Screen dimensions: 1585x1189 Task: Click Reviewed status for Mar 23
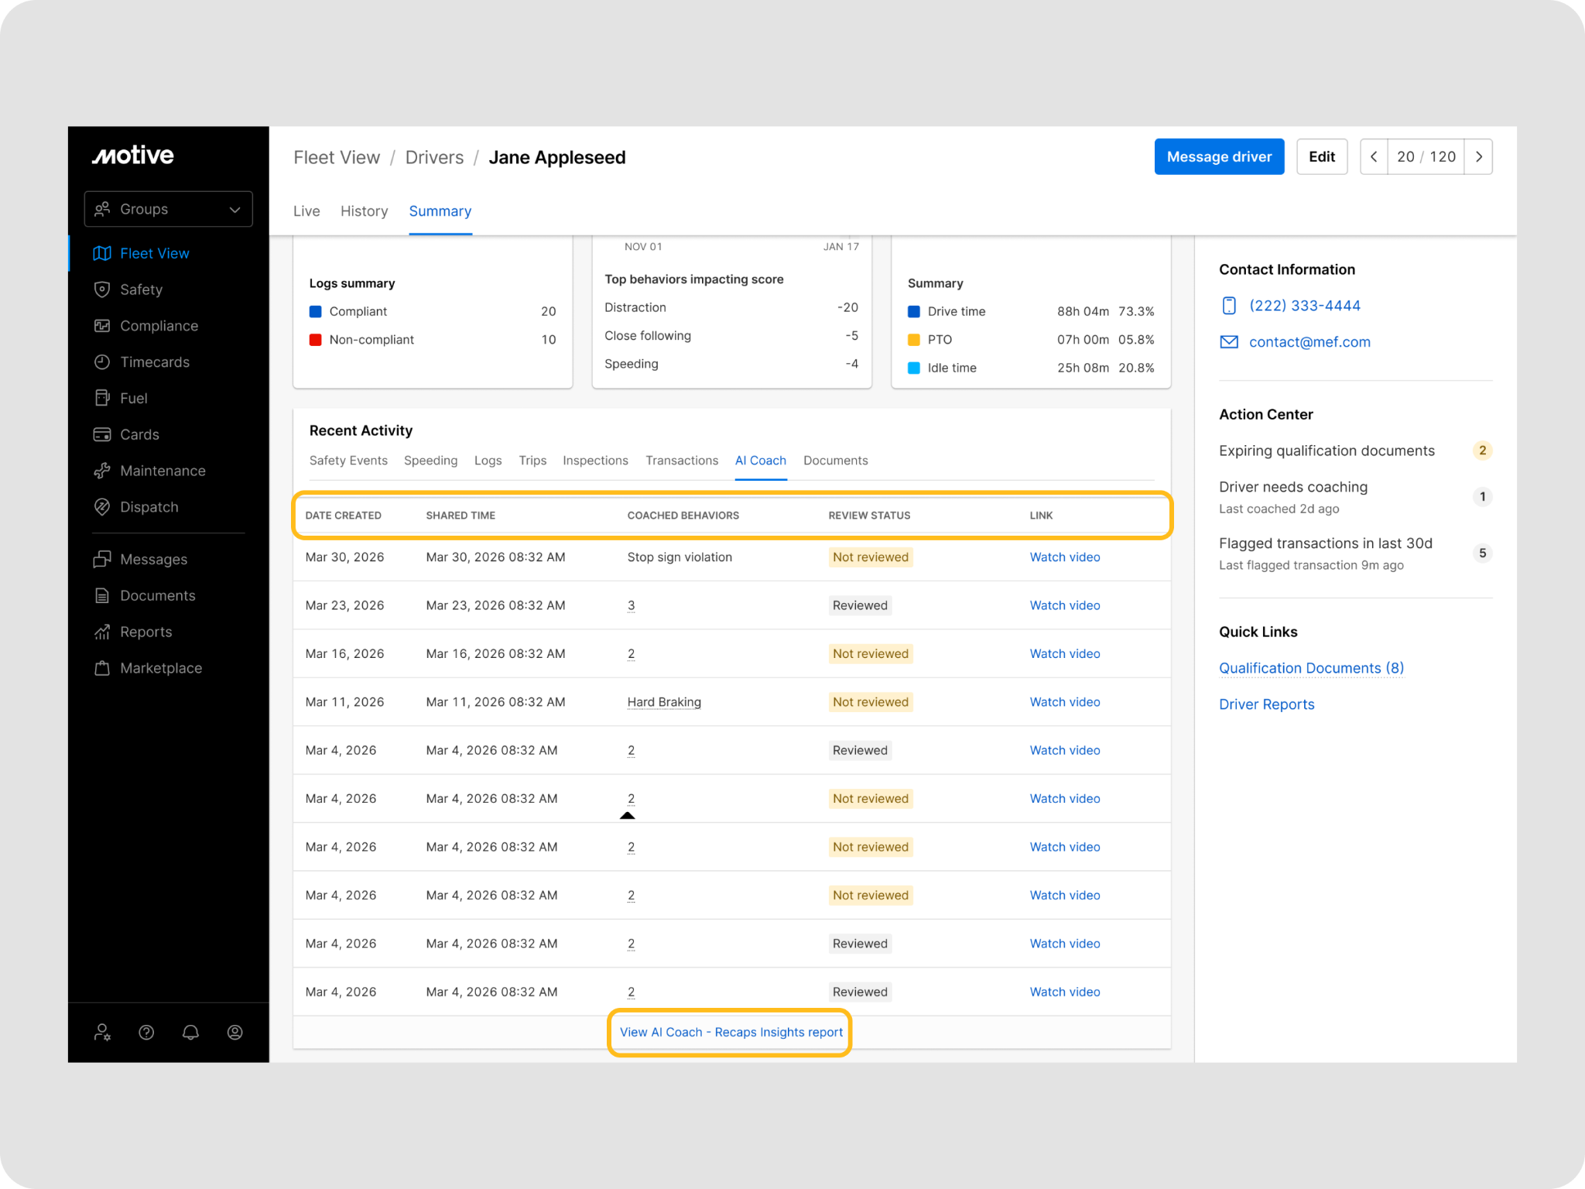point(860,605)
